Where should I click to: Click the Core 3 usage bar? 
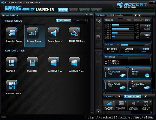(123, 29)
